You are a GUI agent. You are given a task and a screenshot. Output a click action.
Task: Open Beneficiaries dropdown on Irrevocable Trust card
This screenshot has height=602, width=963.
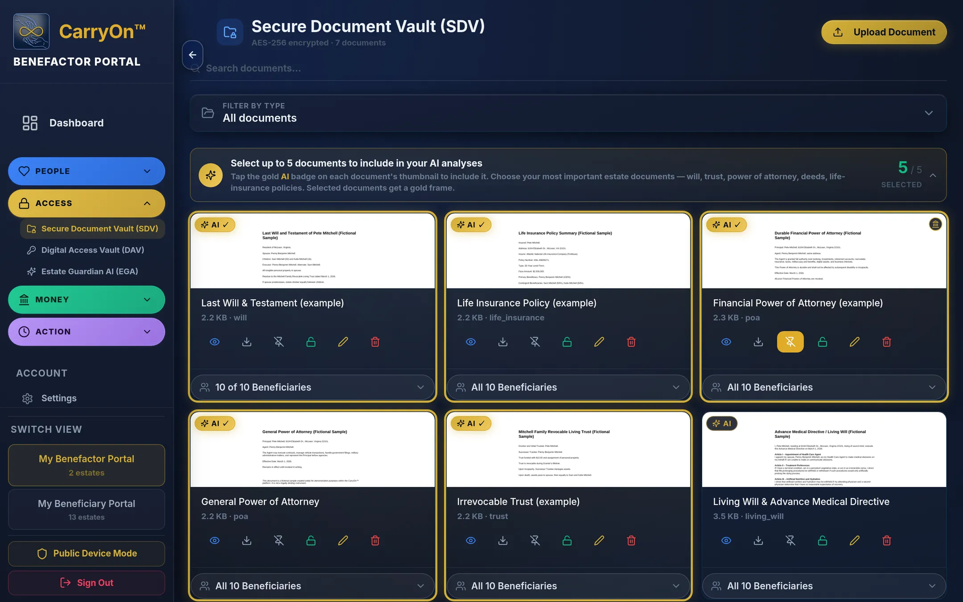point(568,586)
